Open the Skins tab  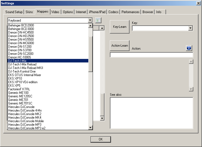pyautogui.click(x=29, y=12)
